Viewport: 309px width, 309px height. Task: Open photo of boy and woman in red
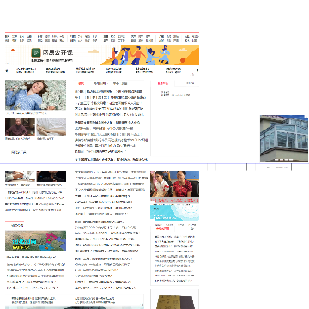coord(174,184)
